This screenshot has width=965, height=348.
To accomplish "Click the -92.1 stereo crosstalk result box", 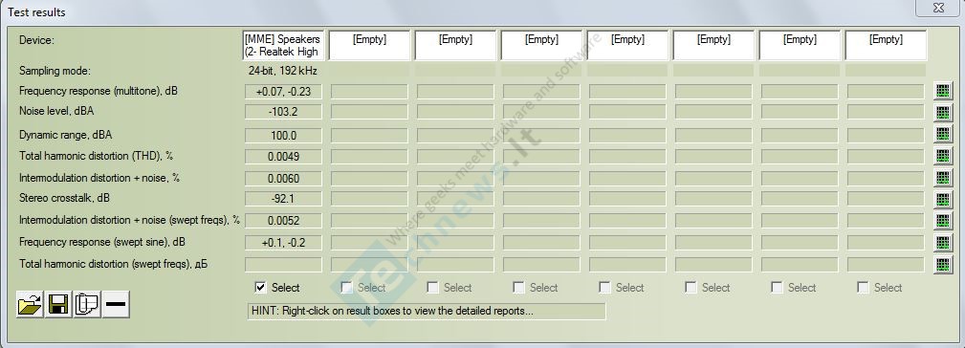I will (284, 199).
